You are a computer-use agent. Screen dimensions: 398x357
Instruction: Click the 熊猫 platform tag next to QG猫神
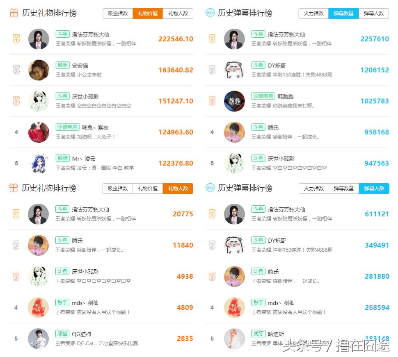(62, 333)
